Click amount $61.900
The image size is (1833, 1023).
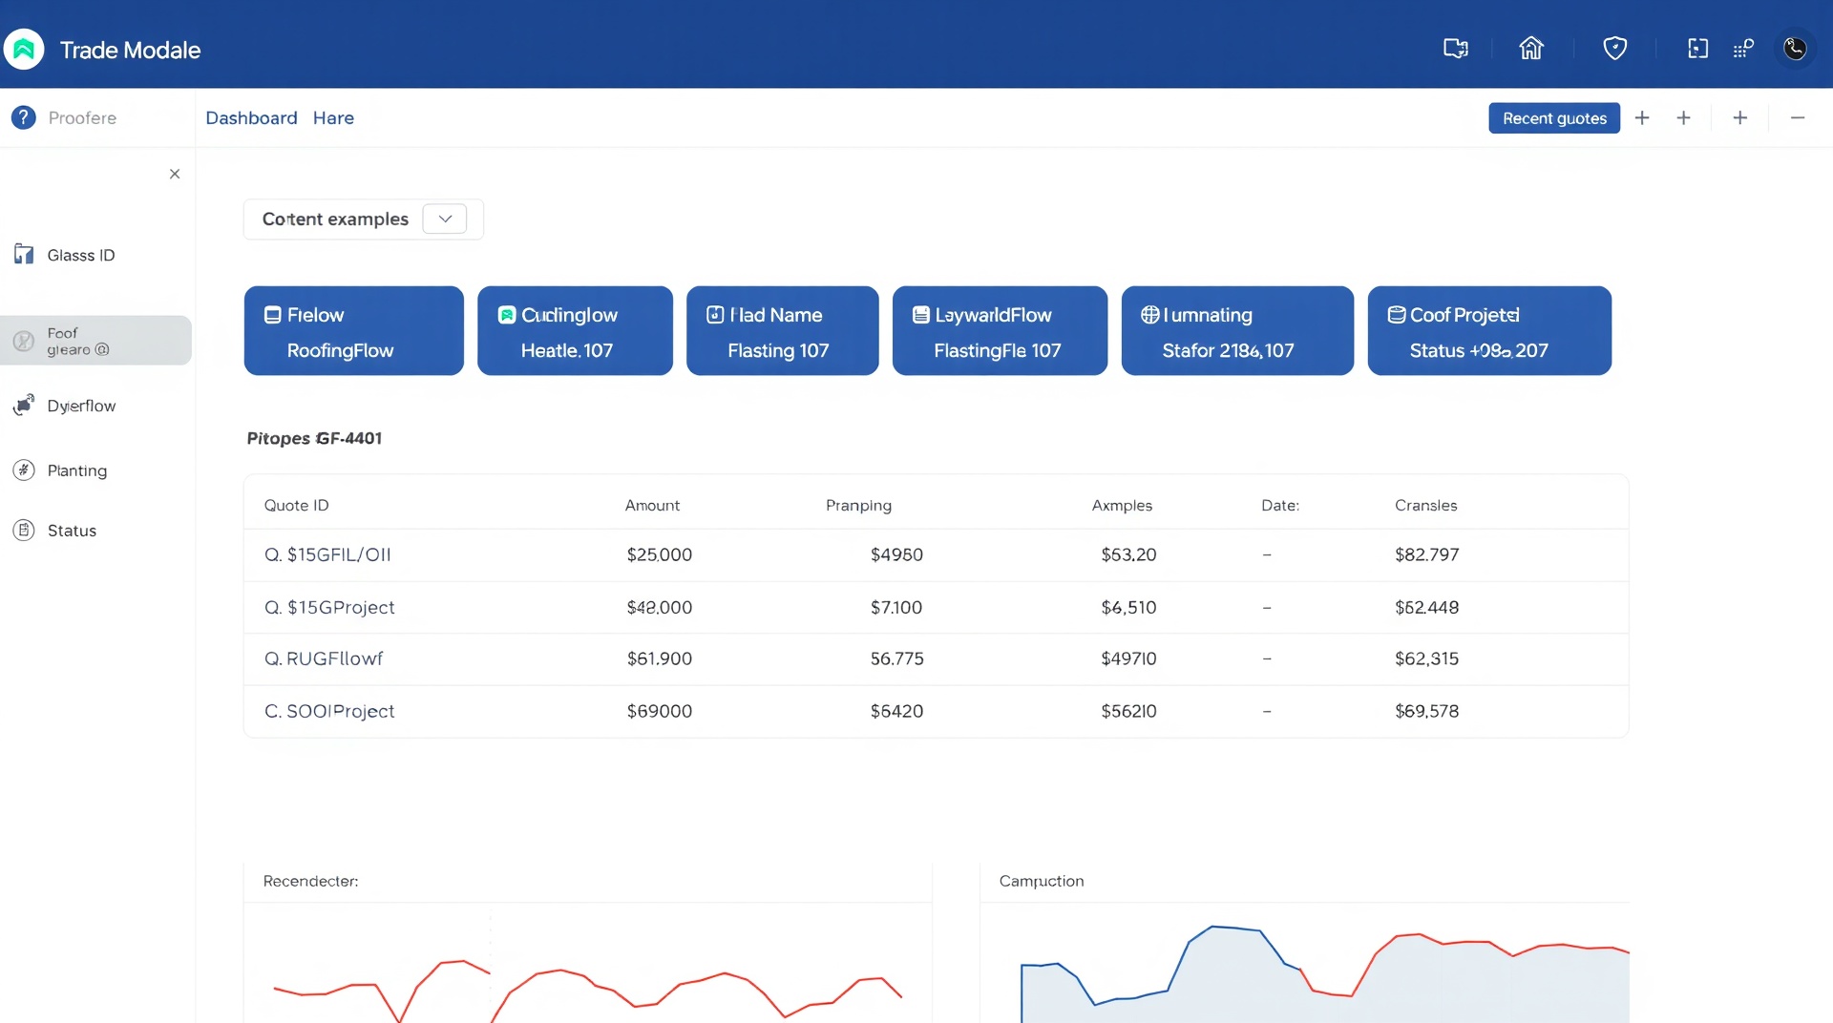pos(659,658)
